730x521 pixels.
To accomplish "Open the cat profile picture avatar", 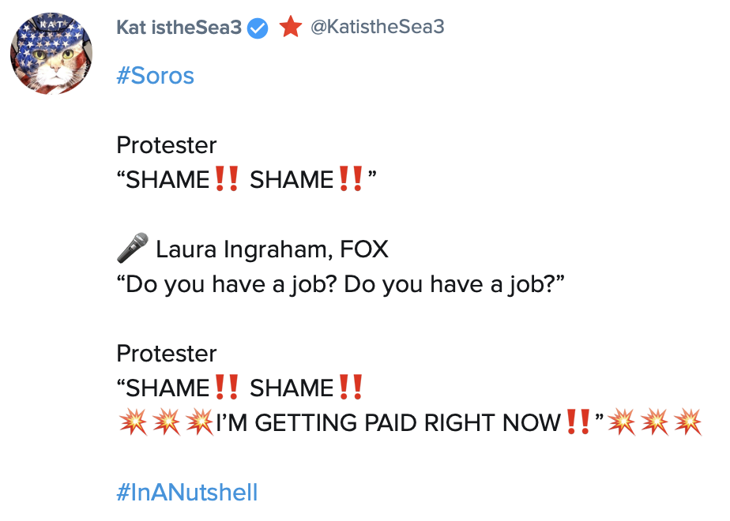I will [x=51, y=54].
